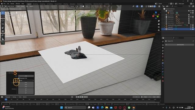Select the 3D Cursor tool
Image resolution: width=195 pixels, height=110 pixels.
point(3,16)
